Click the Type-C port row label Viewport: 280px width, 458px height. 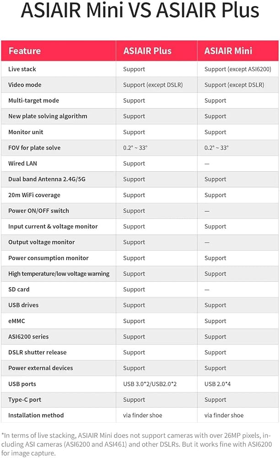[x=25, y=400]
